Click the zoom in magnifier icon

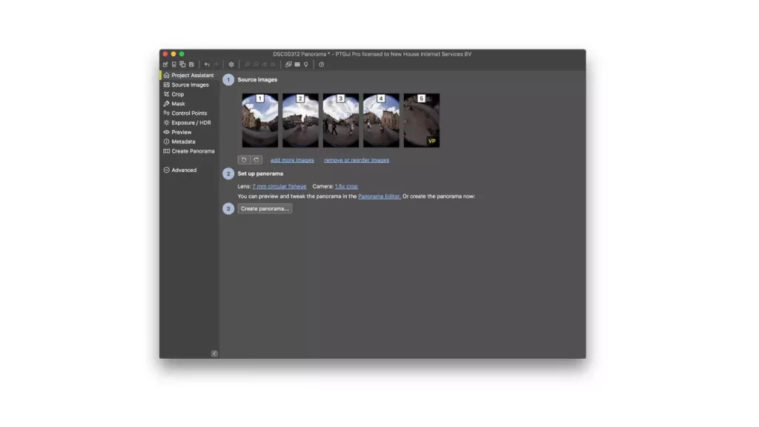click(x=247, y=64)
